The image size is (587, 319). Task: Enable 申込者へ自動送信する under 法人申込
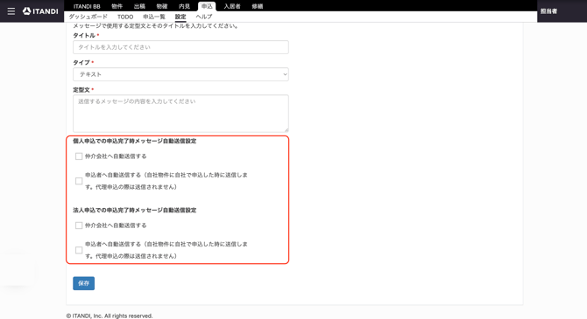(x=79, y=250)
